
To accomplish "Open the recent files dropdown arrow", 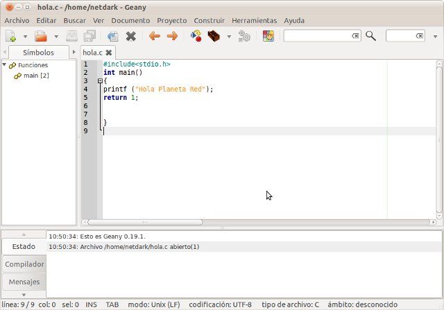I will pos(55,36).
